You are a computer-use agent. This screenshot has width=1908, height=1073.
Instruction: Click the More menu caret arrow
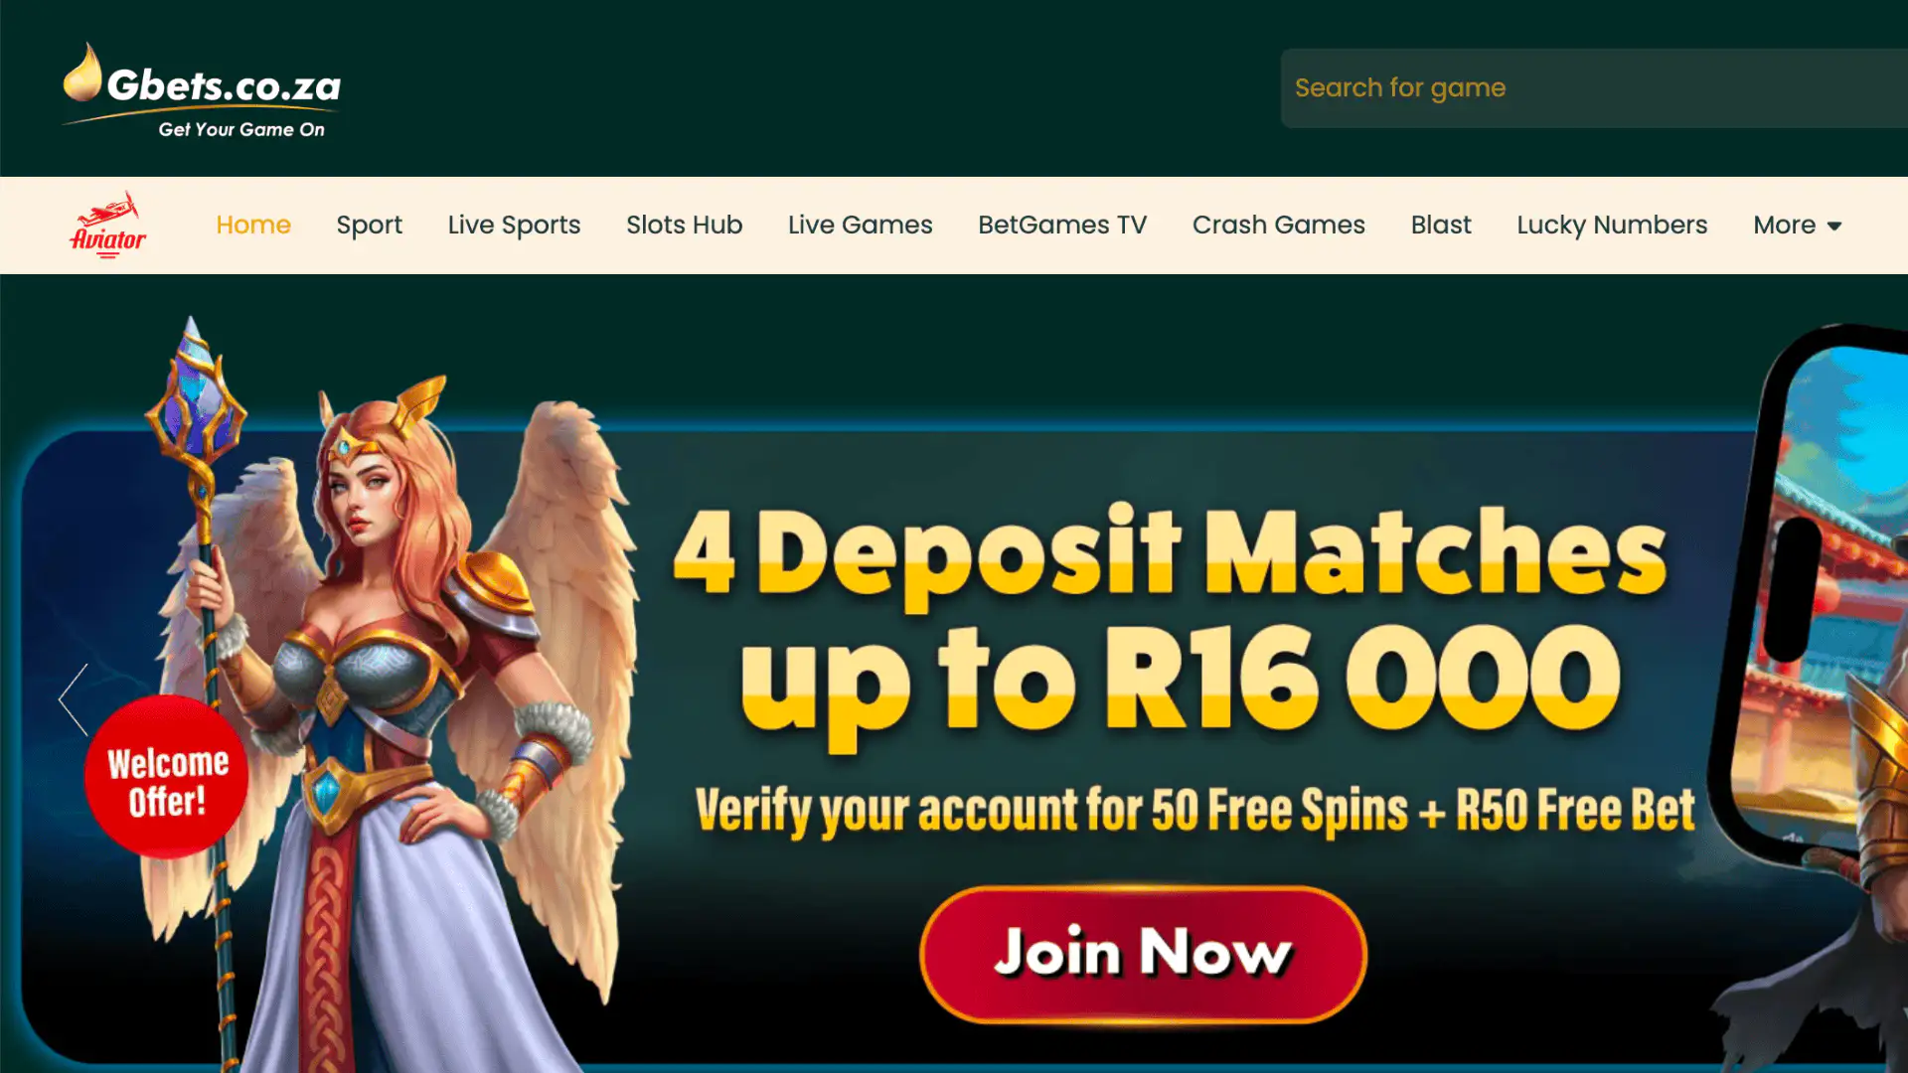pyautogui.click(x=1834, y=227)
